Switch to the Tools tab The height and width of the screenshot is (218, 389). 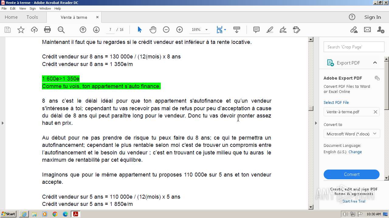pyautogui.click(x=32, y=17)
